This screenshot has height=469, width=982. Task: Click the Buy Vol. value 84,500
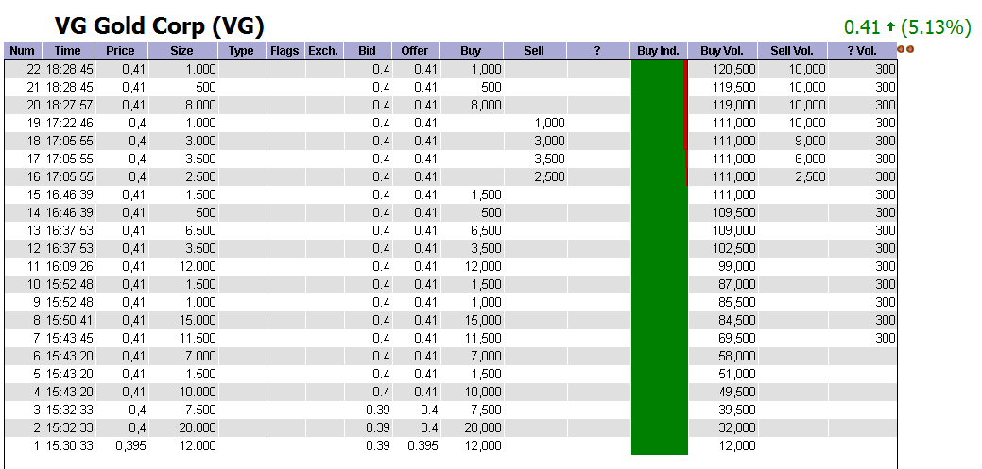[x=737, y=320]
